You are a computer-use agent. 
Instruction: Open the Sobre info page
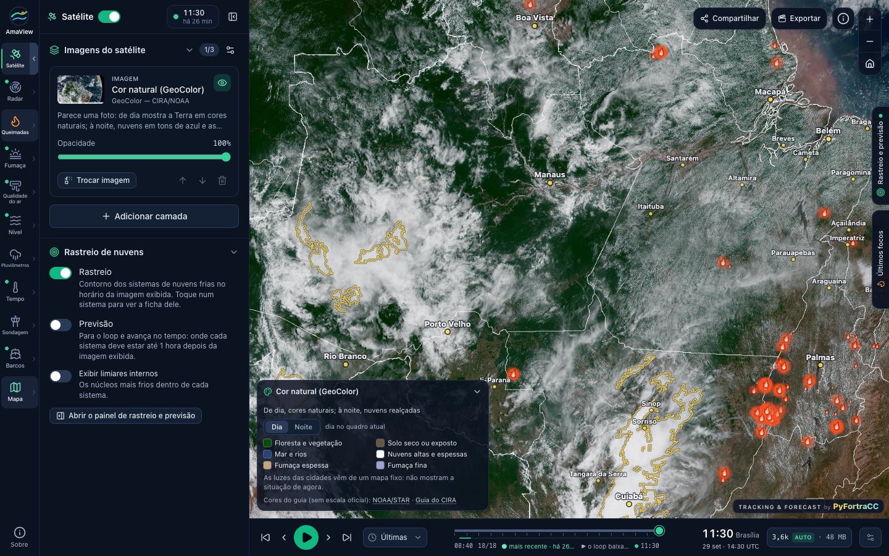pos(19,536)
